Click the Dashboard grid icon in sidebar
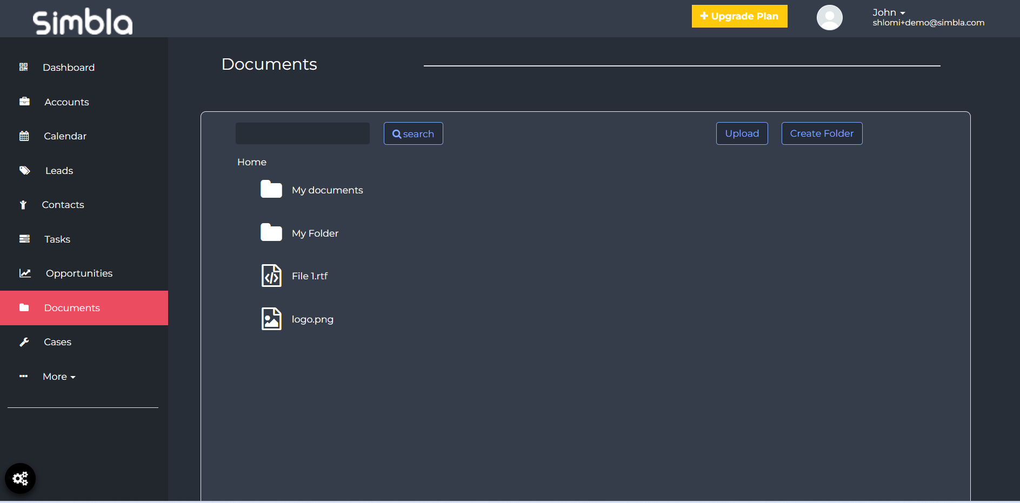Screen dimensions: 1020x503 (23, 67)
